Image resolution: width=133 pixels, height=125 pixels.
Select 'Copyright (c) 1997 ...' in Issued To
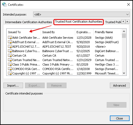coord(26,73)
